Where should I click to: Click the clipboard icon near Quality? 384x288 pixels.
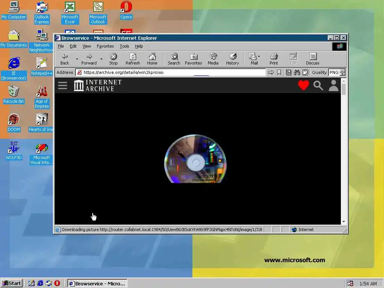[305, 72]
